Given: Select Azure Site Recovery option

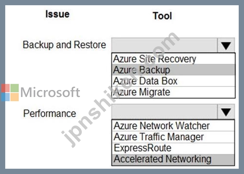Looking at the screenshot, I should pyautogui.click(x=173, y=59).
